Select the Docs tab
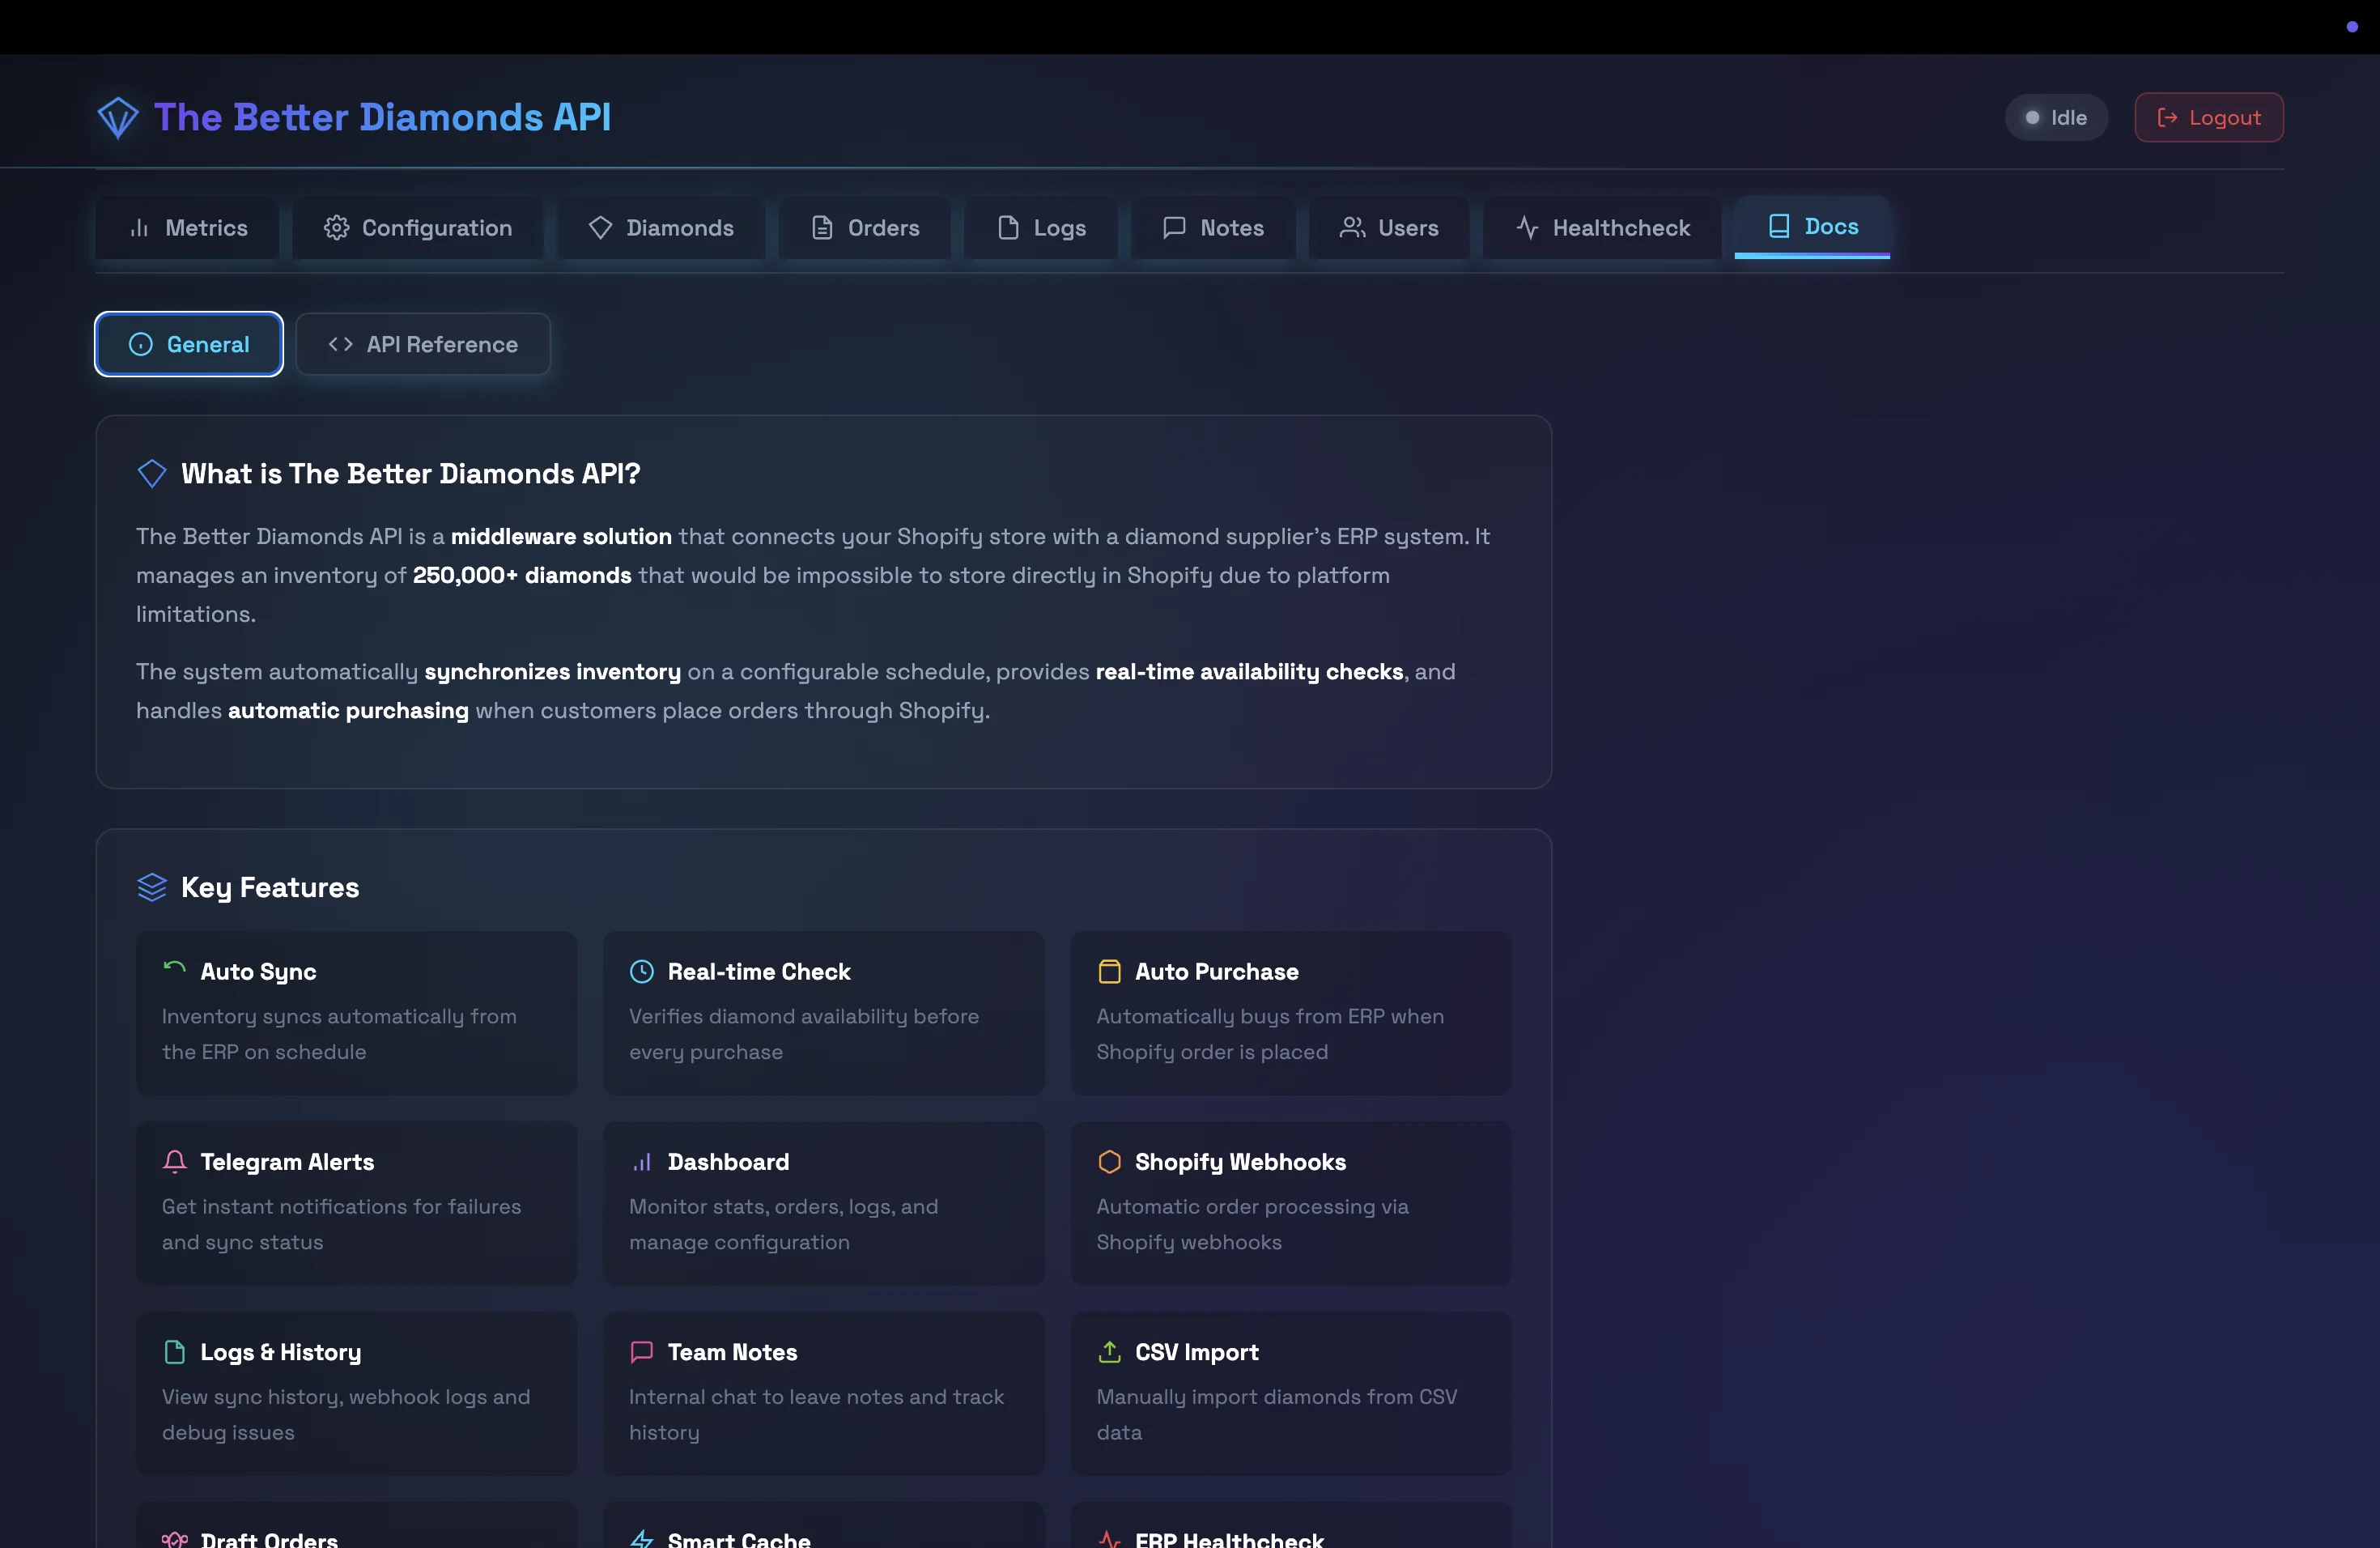The width and height of the screenshot is (2380, 1548). click(x=1812, y=227)
